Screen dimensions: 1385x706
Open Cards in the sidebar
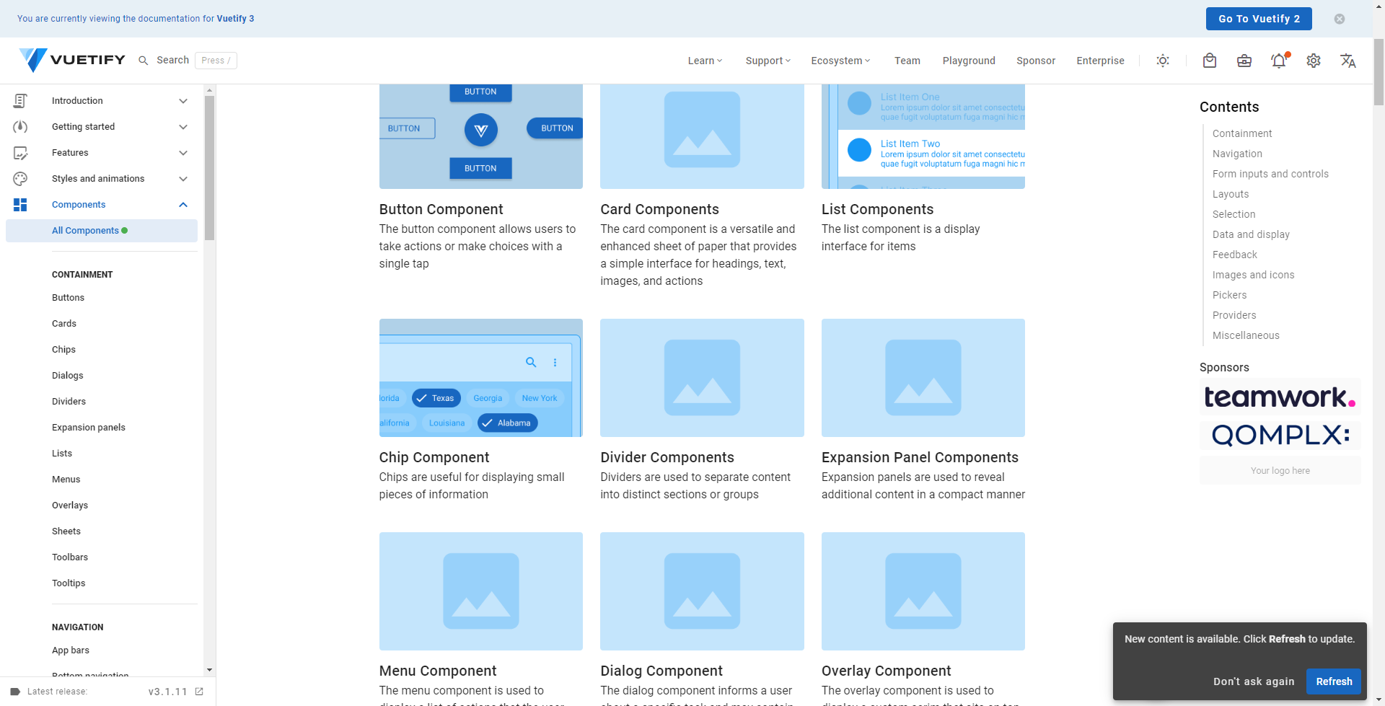click(x=64, y=324)
